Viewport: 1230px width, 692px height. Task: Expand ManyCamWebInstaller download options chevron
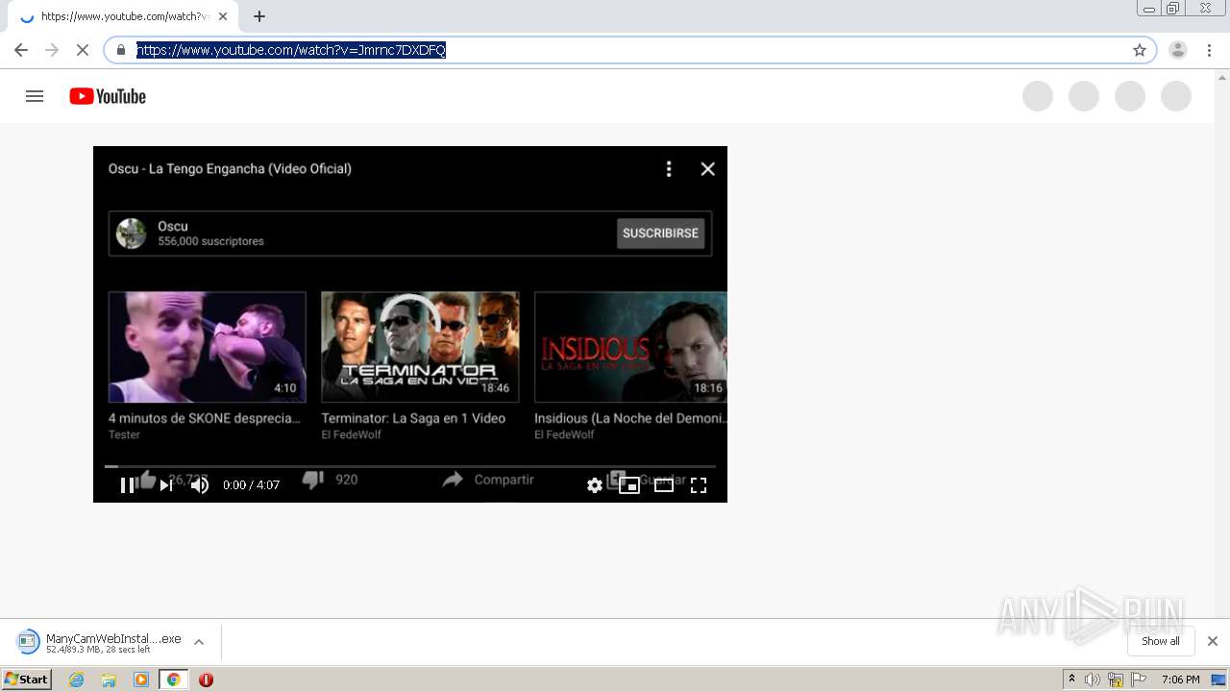199,642
